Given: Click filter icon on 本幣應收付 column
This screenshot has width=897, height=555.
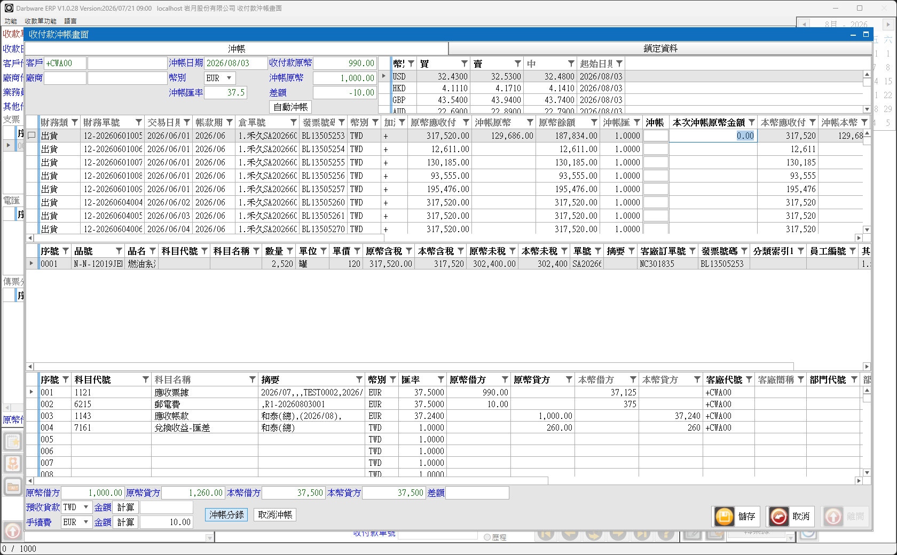Looking at the screenshot, I should tap(813, 122).
